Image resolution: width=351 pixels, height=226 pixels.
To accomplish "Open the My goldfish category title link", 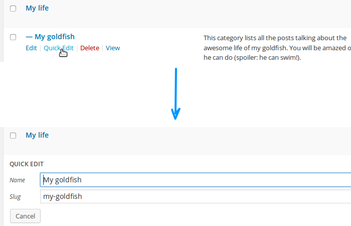I will (x=55, y=37).
